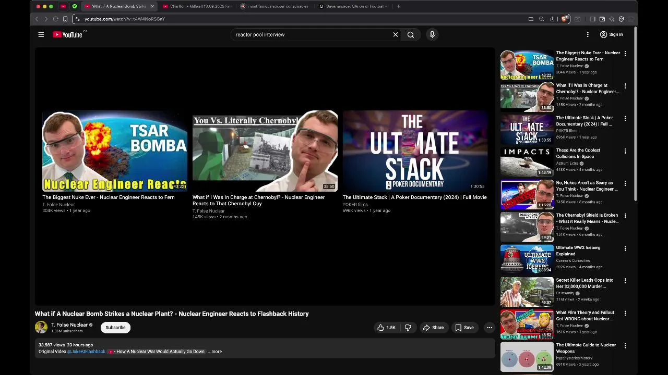Open a new browser tab with plus
The width and height of the screenshot is (668, 375).
pos(398,6)
